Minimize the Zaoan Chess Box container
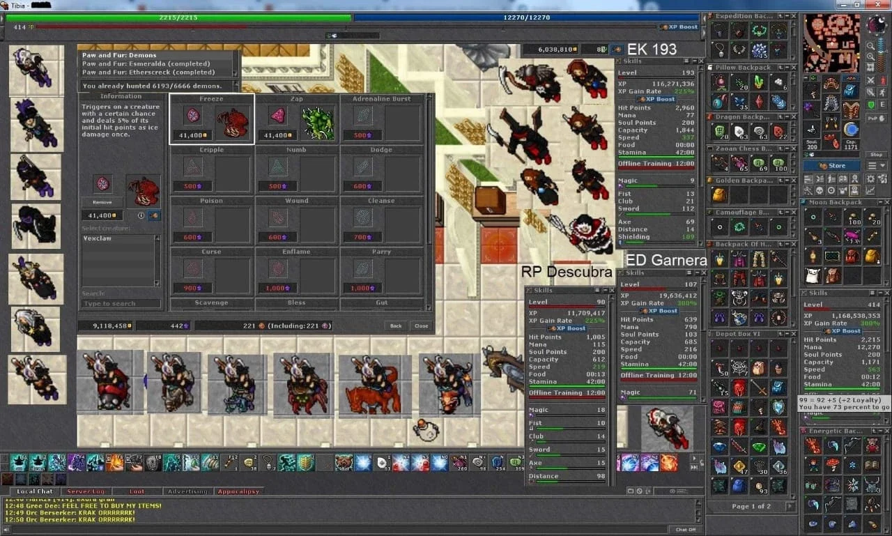This screenshot has width=892, height=536. 787,148
